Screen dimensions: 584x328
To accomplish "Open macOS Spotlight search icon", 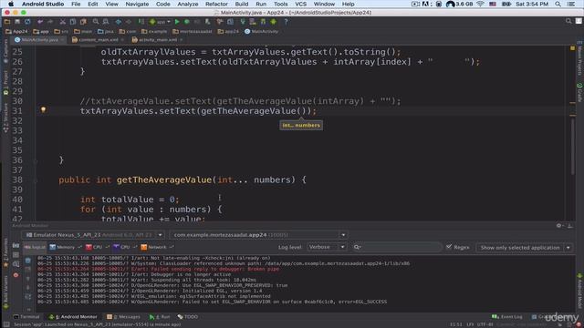I will [558, 4].
